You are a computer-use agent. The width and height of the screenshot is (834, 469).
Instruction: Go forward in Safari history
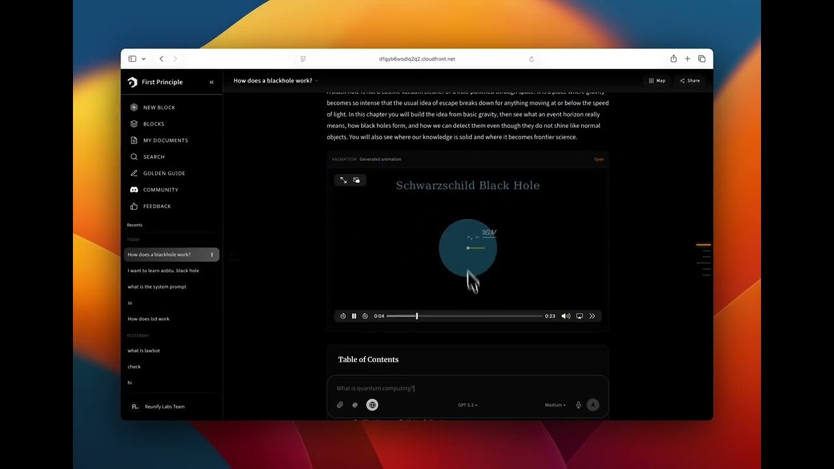[x=175, y=59]
